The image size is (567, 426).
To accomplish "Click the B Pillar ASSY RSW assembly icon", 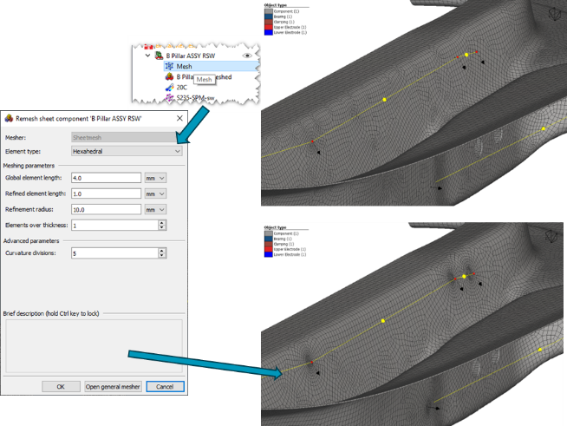I will pos(159,55).
